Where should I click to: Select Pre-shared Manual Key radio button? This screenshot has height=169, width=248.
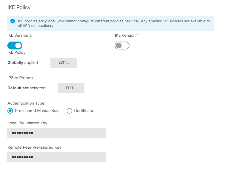tap(10, 111)
